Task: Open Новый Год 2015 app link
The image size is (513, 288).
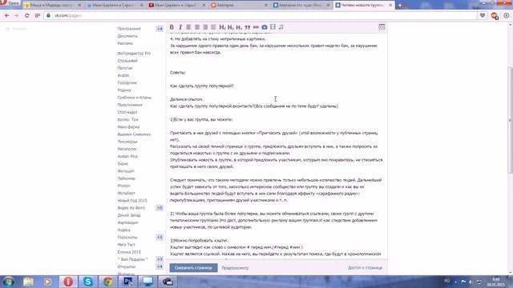Action: click(x=132, y=201)
